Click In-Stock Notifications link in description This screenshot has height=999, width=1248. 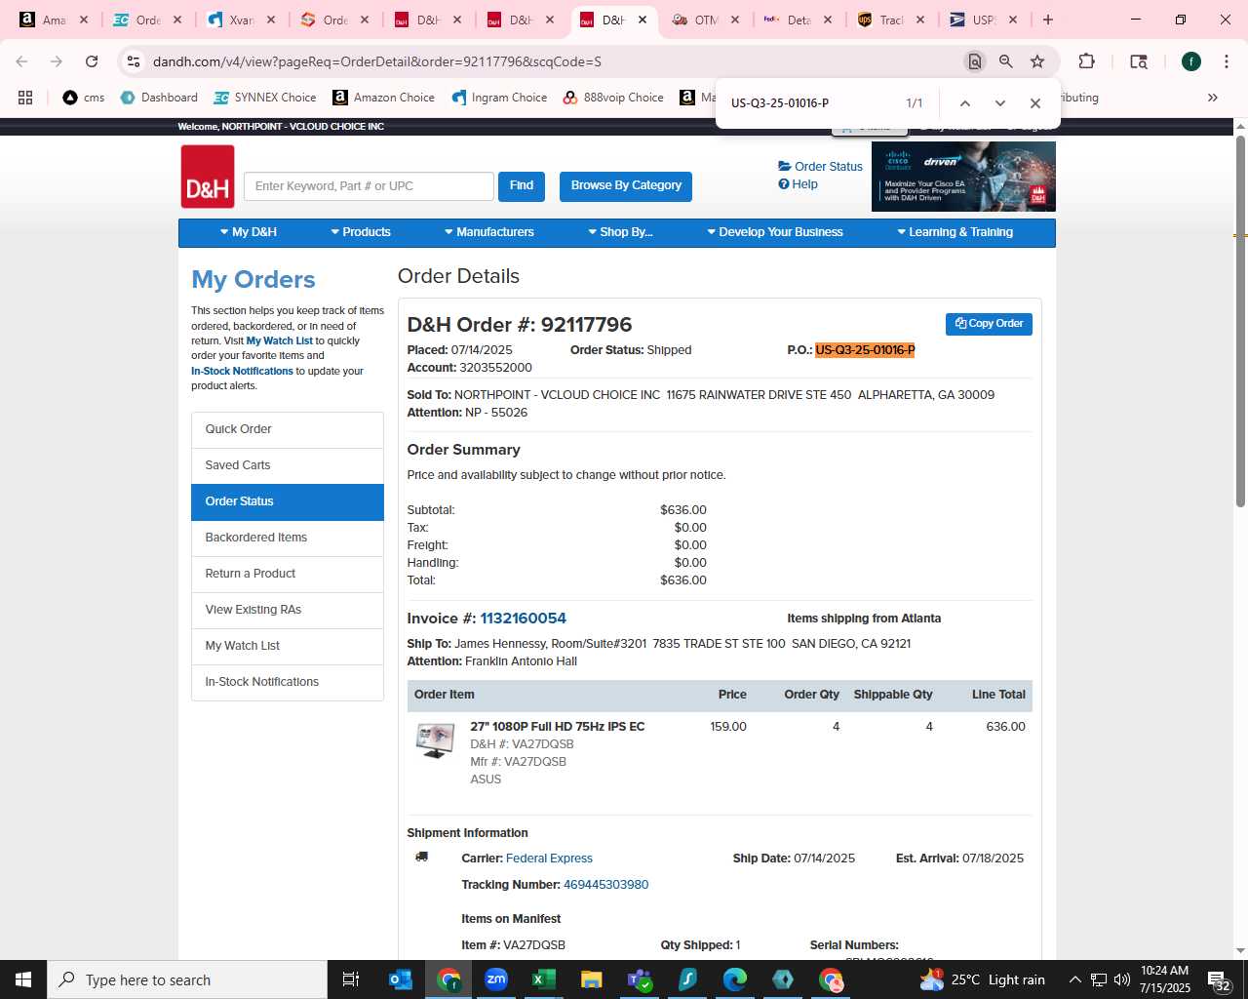[242, 371]
